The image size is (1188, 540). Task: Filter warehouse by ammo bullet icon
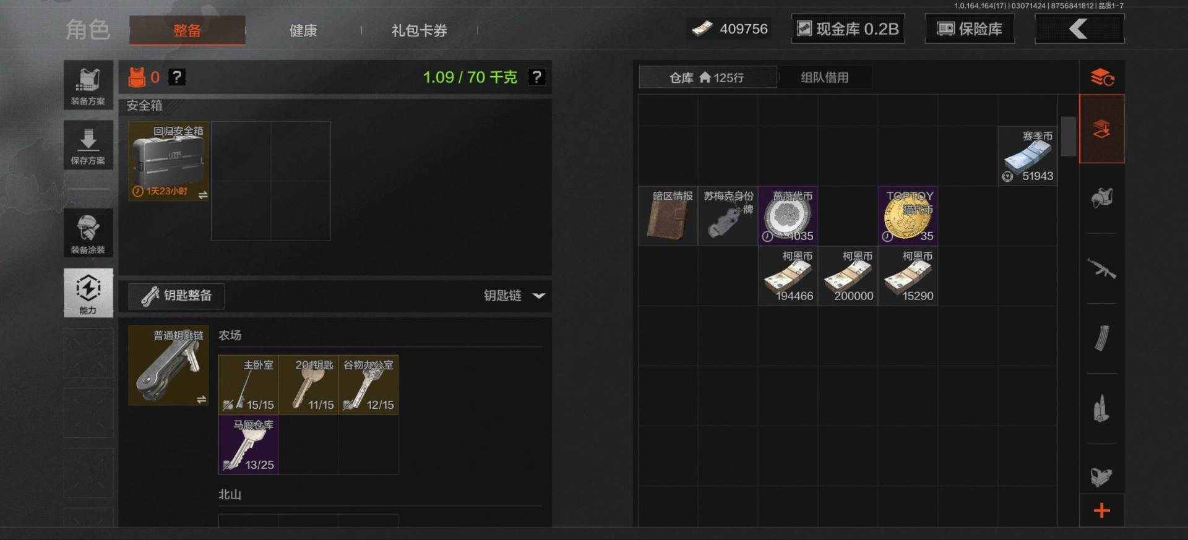click(1101, 408)
